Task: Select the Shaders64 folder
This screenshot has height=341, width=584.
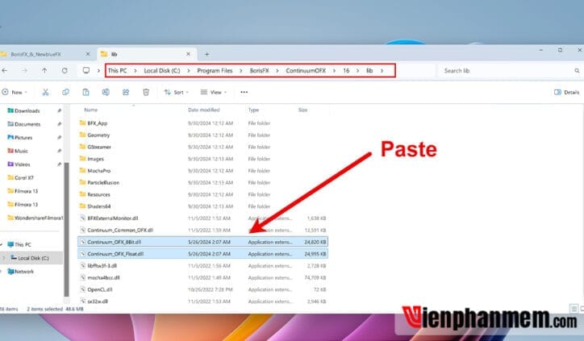Action: click(98, 206)
